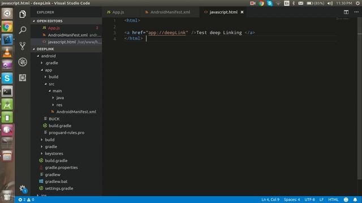Expand the java folder
This screenshot has width=362, height=203.
(x=60, y=98)
